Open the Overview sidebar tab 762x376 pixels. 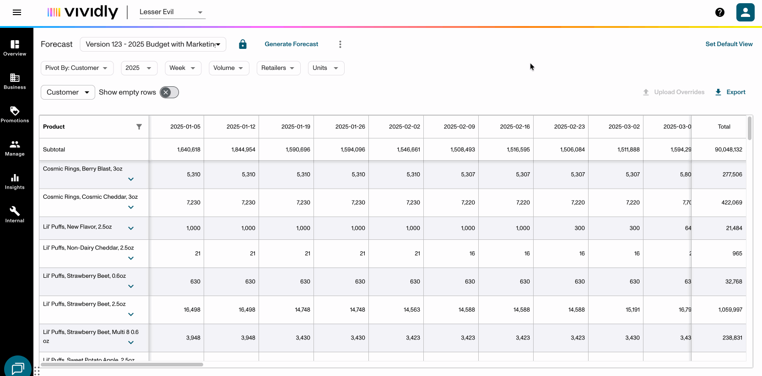(x=15, y=48)
